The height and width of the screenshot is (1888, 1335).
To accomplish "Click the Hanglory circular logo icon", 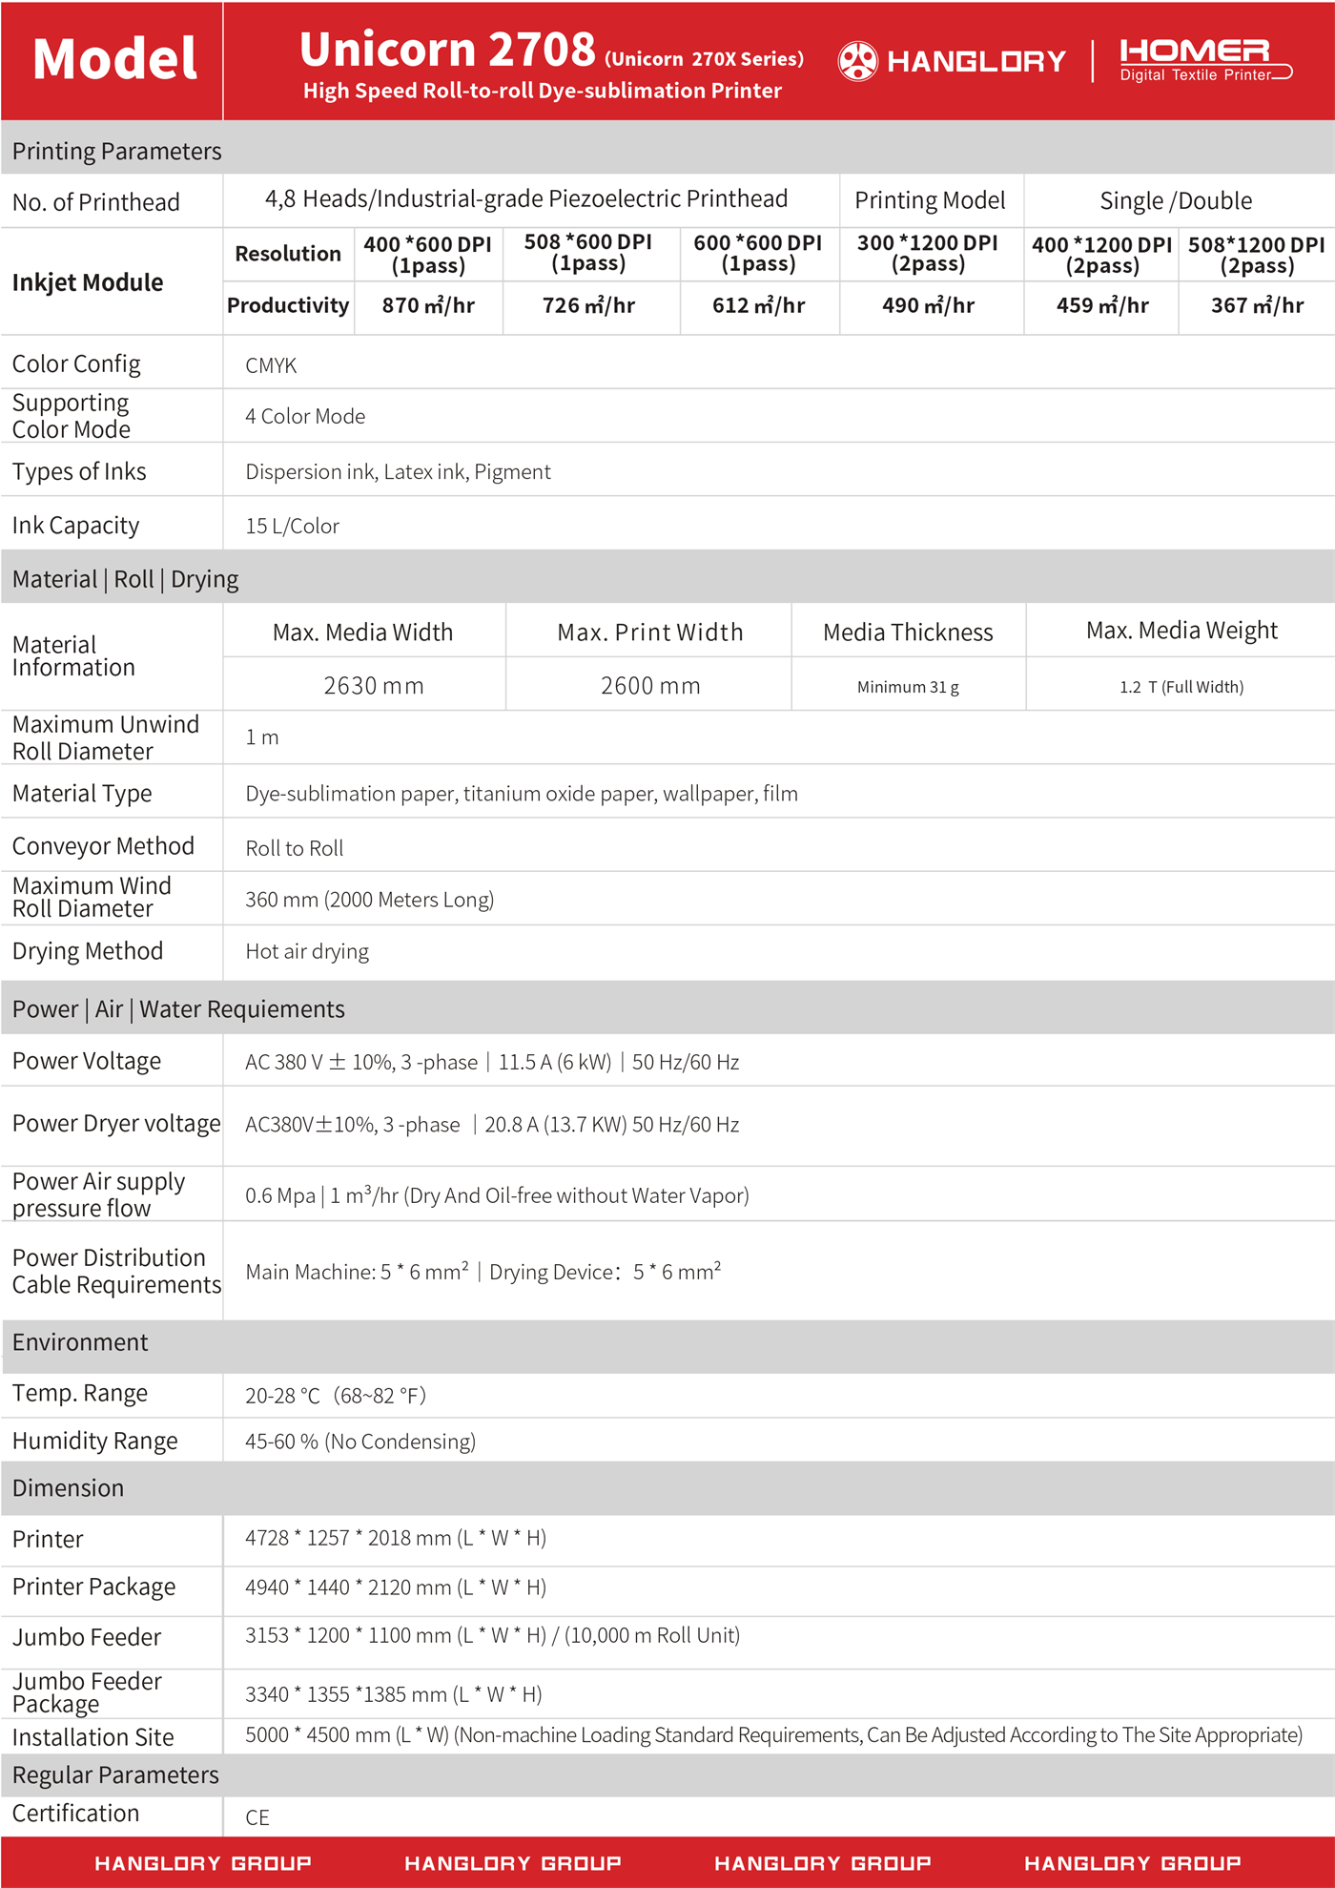I will click(857, 61).
